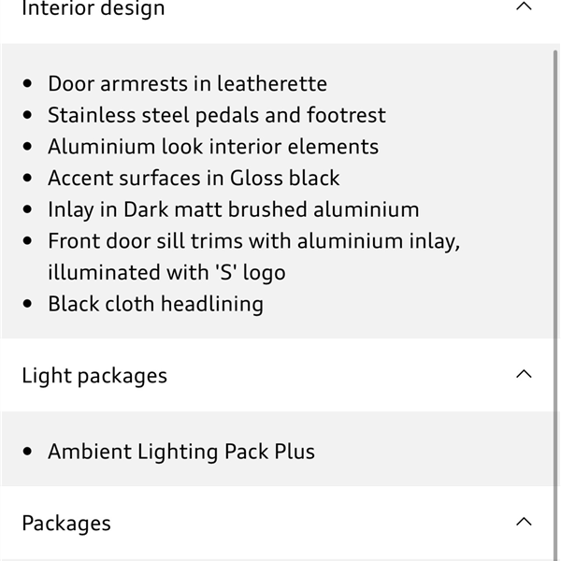561x561 pixels.
Task: Toggle the Packages section chevron
Action: click(524, 522)
